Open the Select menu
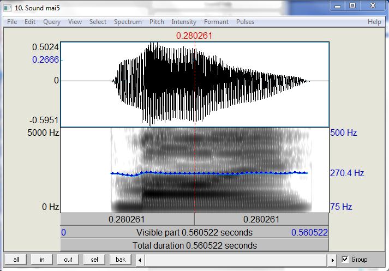Viewport: 389px width, 271px height. 98,22
